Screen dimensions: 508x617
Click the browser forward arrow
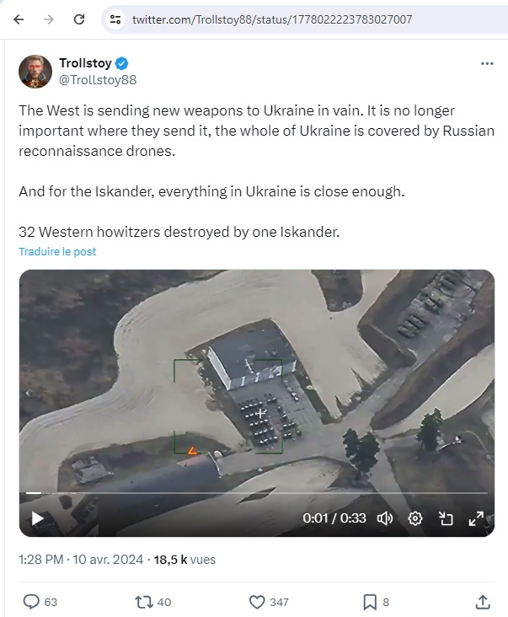(49, 19)
